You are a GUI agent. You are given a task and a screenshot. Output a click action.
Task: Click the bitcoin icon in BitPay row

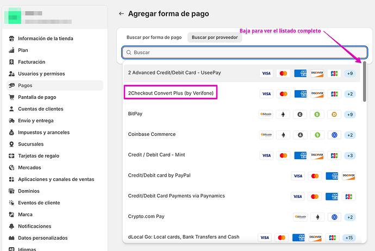point(266,115)
